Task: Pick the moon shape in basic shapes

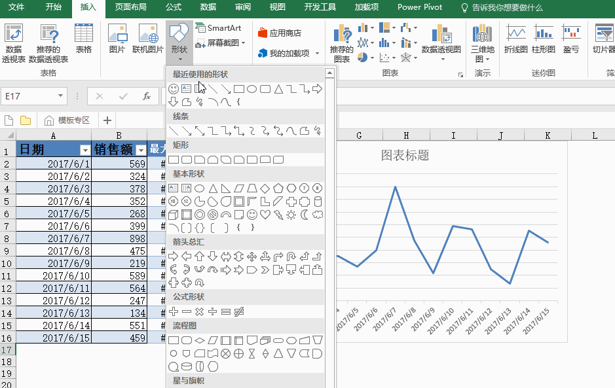Action: pyautogui.click(x=305, y=215)
